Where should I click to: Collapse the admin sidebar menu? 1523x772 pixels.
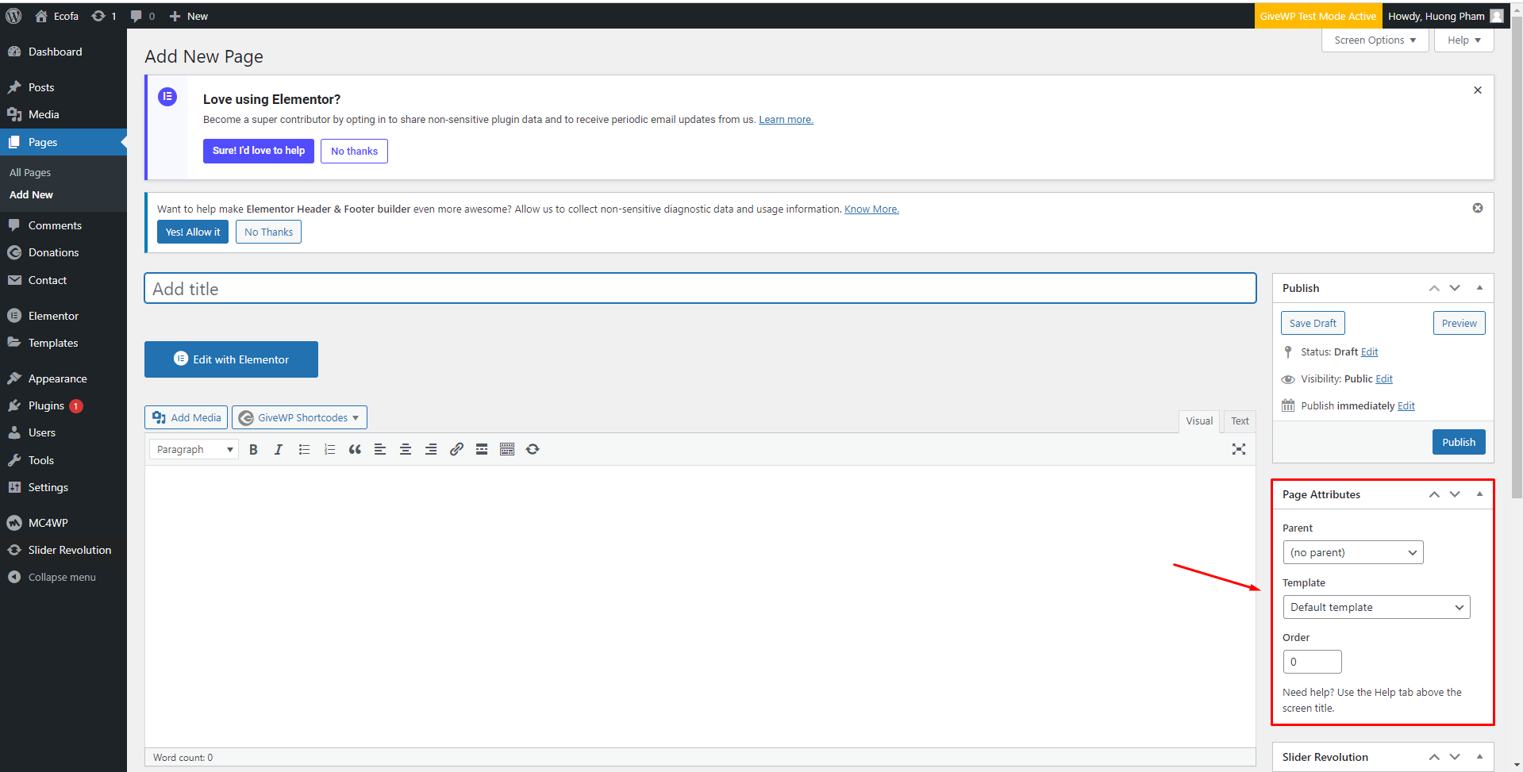click(62, 578)
